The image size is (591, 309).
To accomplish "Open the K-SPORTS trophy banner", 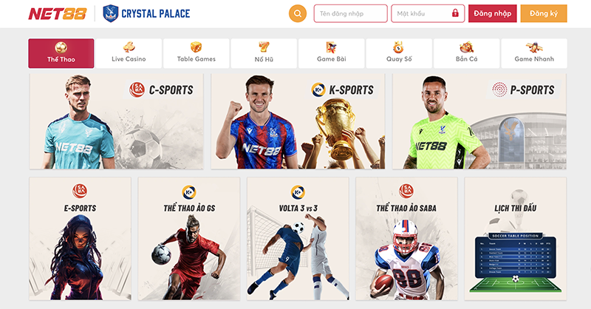I will pos(298,121).
